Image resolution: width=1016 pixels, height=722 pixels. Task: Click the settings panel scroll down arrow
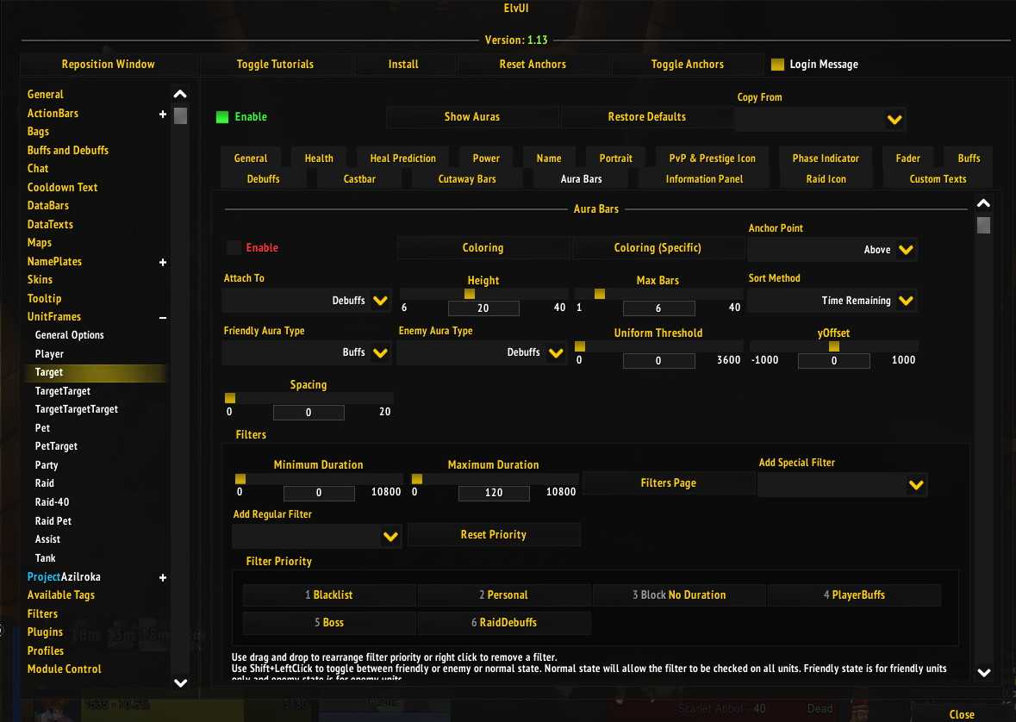coord(983,673)
